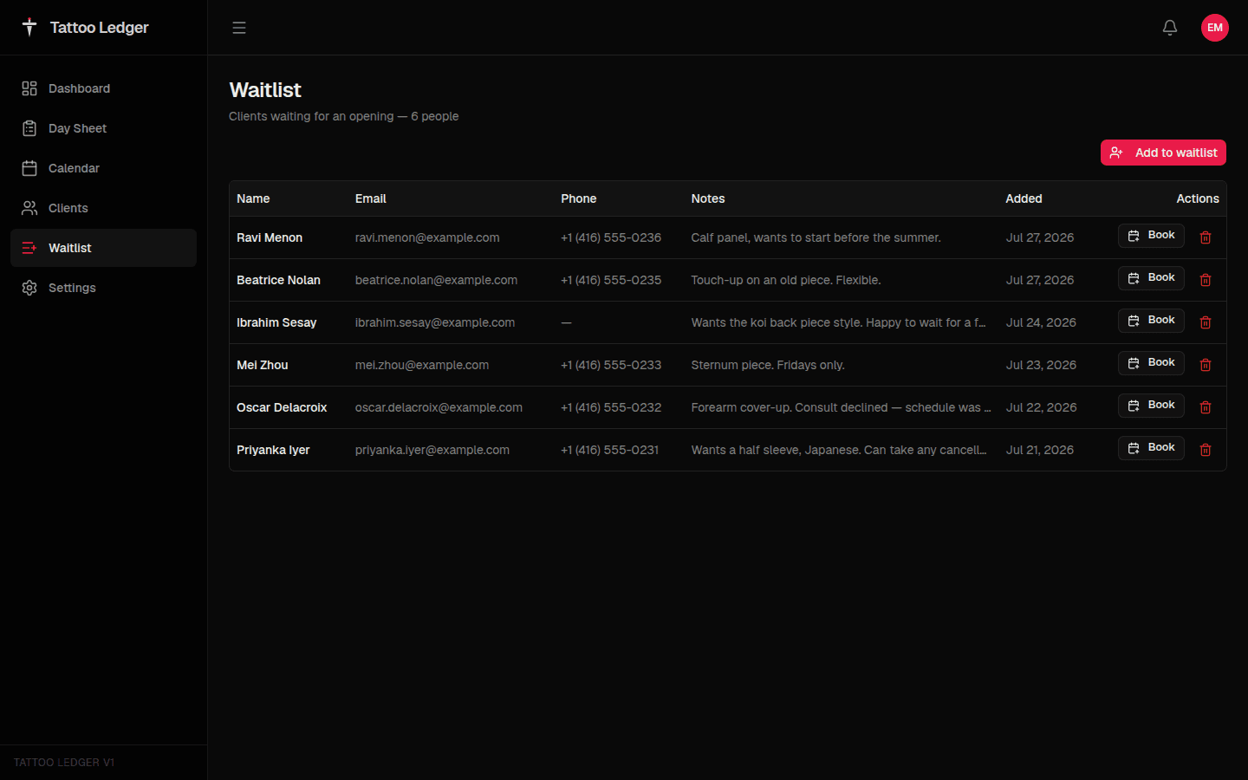
Task: Click the Added column header
Action: 1024,198
